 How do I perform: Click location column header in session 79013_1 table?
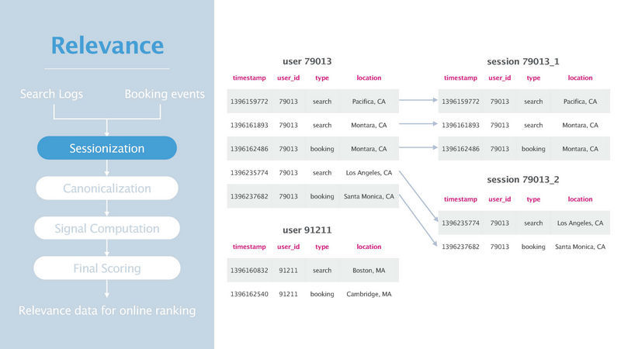coord(580,78)
